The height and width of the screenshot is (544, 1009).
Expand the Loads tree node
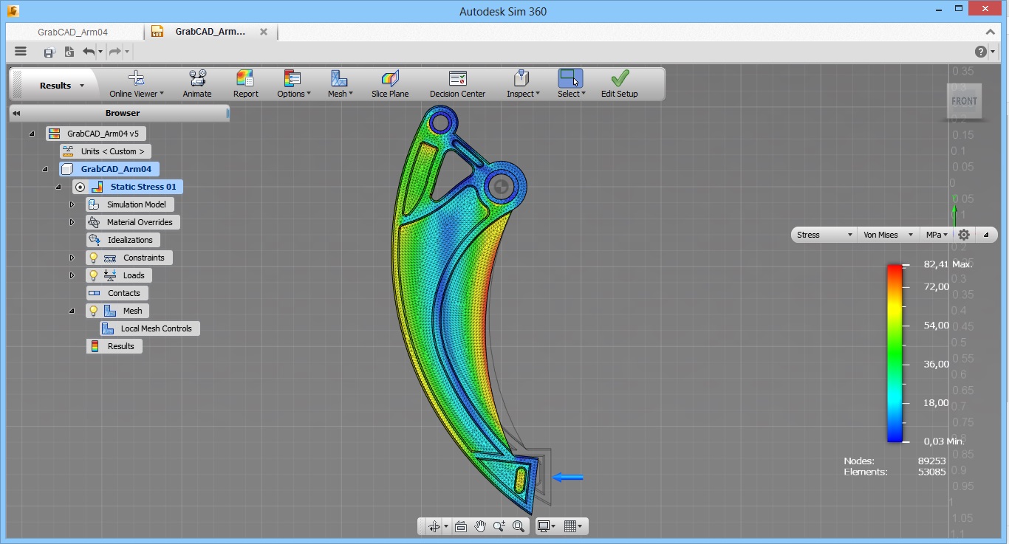click(72, 275)
